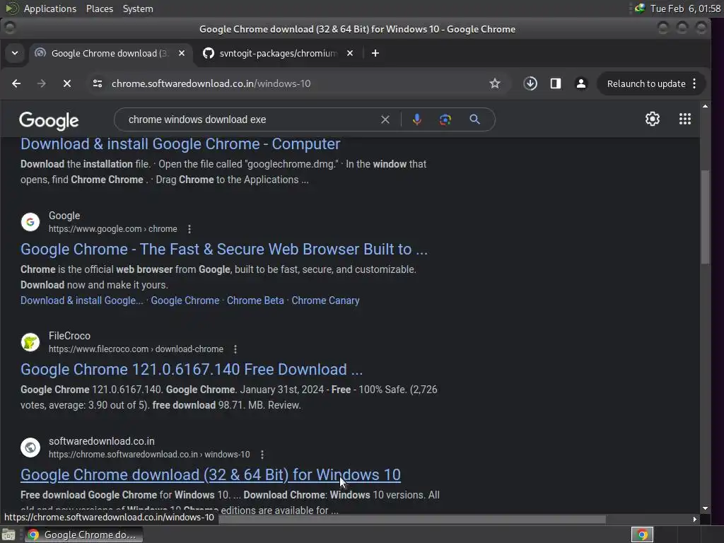Open 'Google Chrome - The Fast & Secure' result

click(x=224, y=250)
